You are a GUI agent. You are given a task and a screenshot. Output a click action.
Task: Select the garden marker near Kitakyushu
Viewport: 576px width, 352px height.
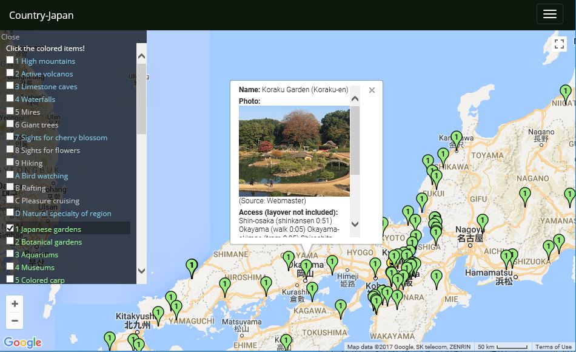pos(158,314)
